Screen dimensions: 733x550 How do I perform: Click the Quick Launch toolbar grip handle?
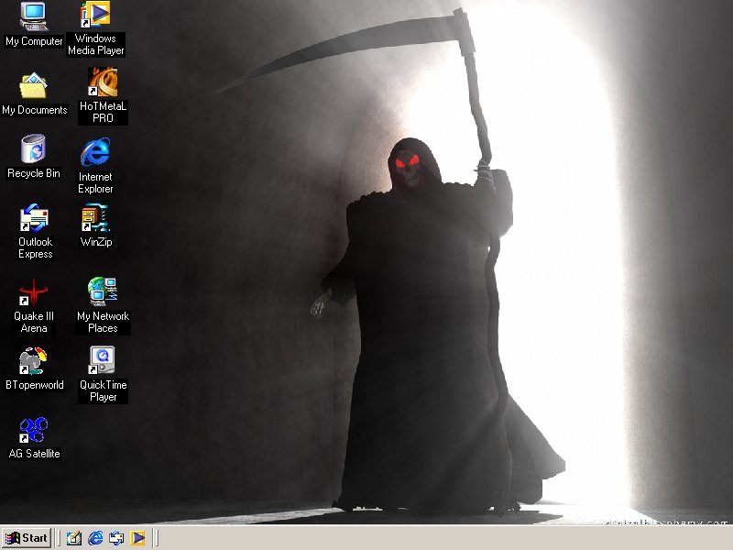[59, 538]
